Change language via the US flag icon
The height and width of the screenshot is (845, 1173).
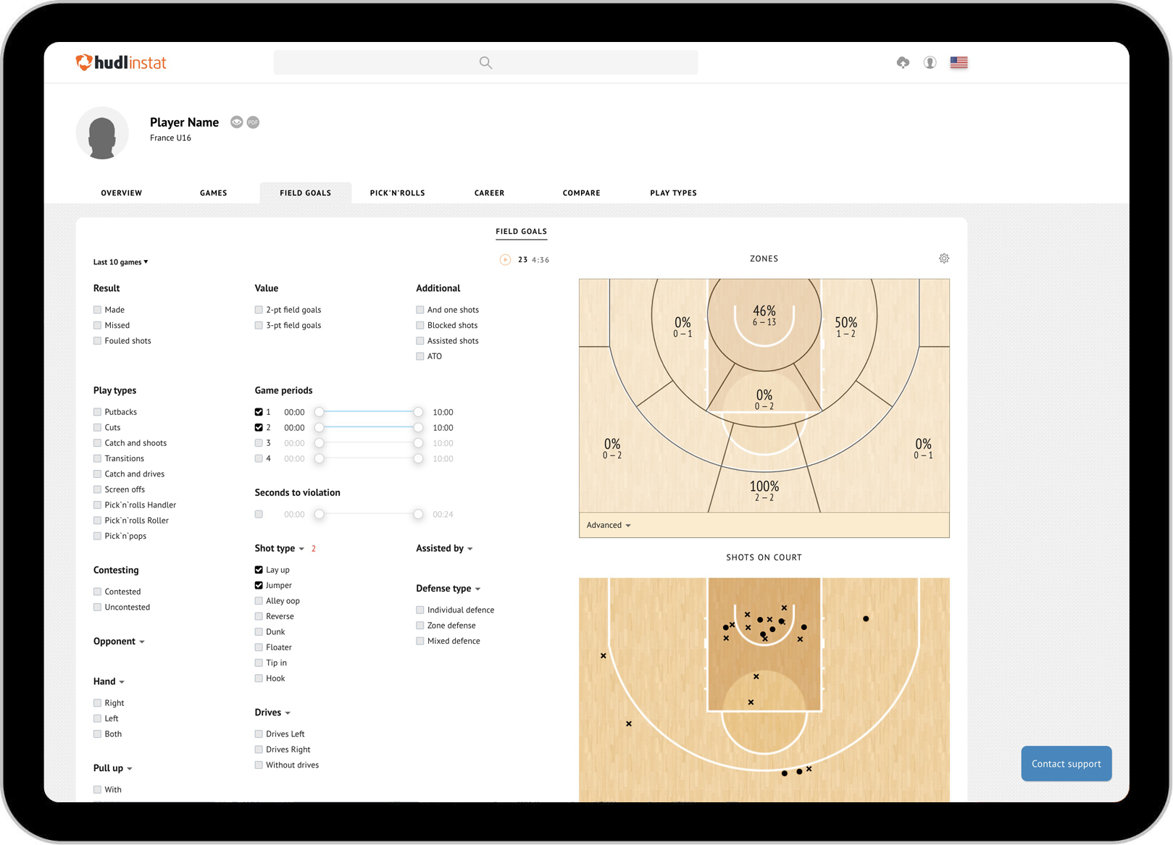(959, 62)
